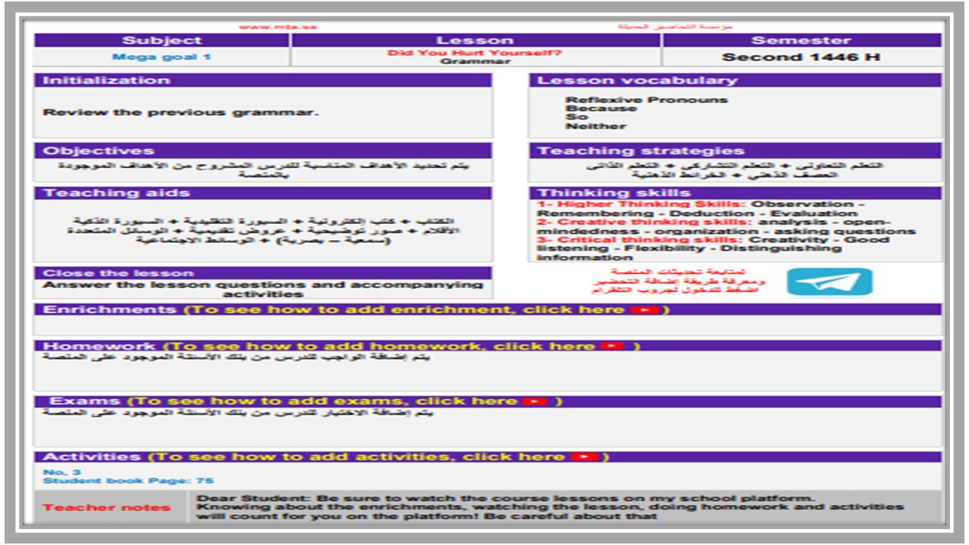
Task: Click the 'Thinking skills' section heading
Action: pos(614,193)
